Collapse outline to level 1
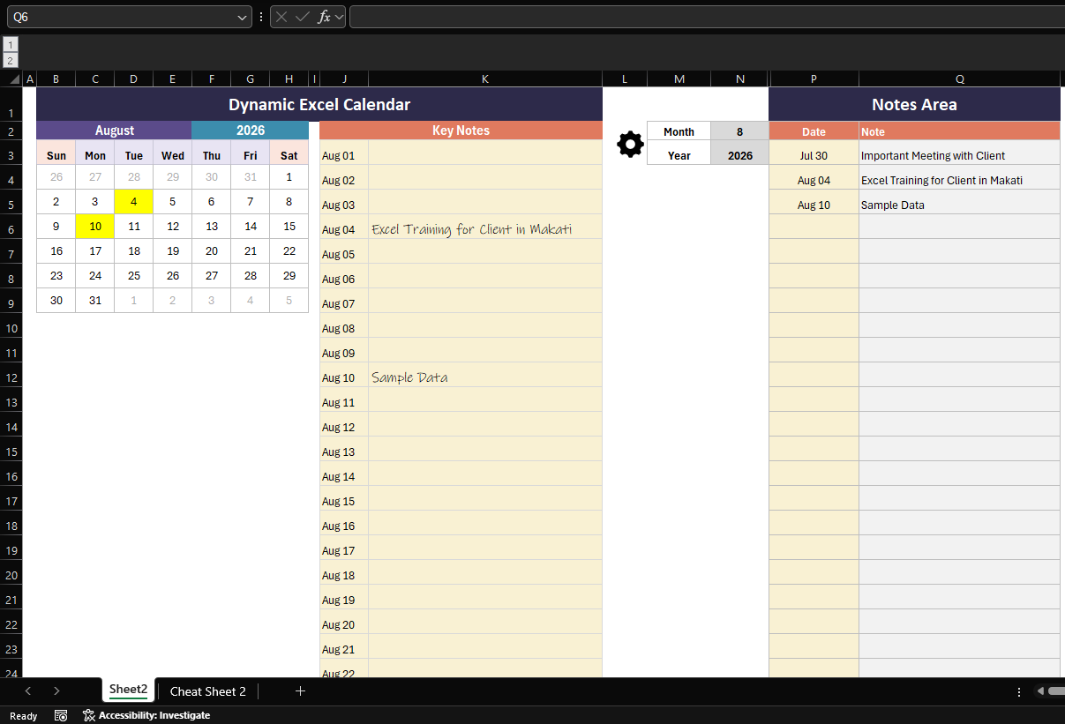 (11, 44)
